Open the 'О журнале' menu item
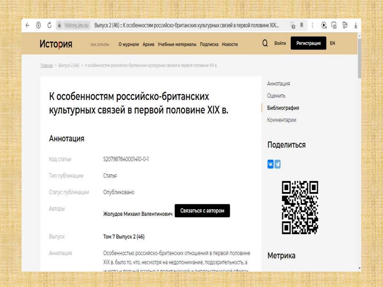Image resolution: width=383 pixels, height=287 pixels. click(129, 44)
